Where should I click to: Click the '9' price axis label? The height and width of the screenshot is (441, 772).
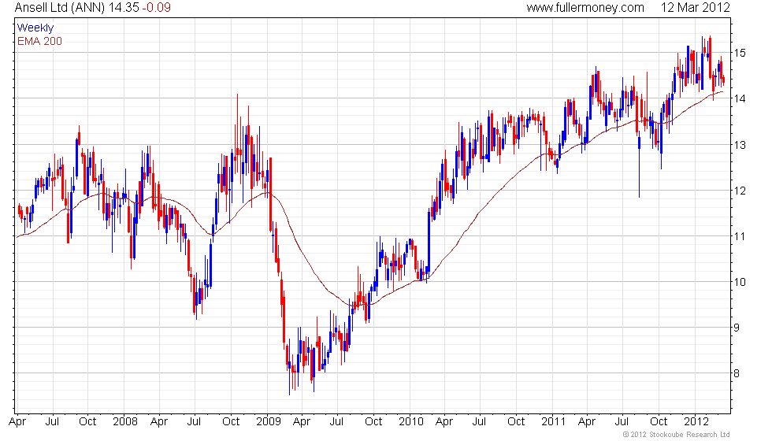(x=737, y=328)
